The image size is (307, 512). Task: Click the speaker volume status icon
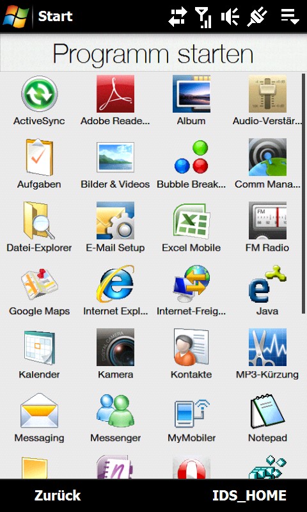230,17
